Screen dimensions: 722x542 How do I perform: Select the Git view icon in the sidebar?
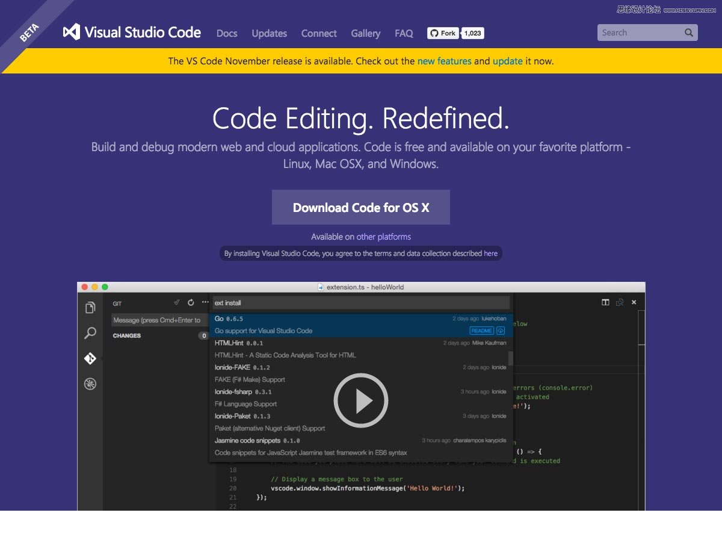(90, 358)
